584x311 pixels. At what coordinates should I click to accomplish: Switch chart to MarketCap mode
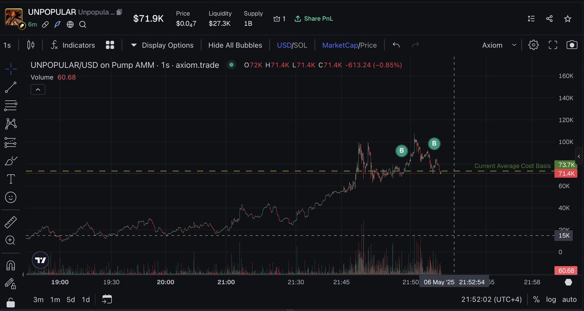339,45
